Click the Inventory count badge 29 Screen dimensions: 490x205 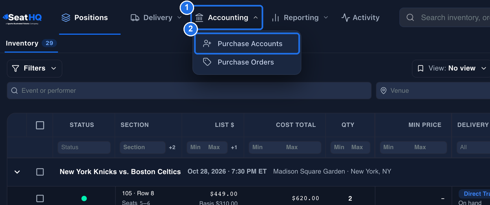49,43
